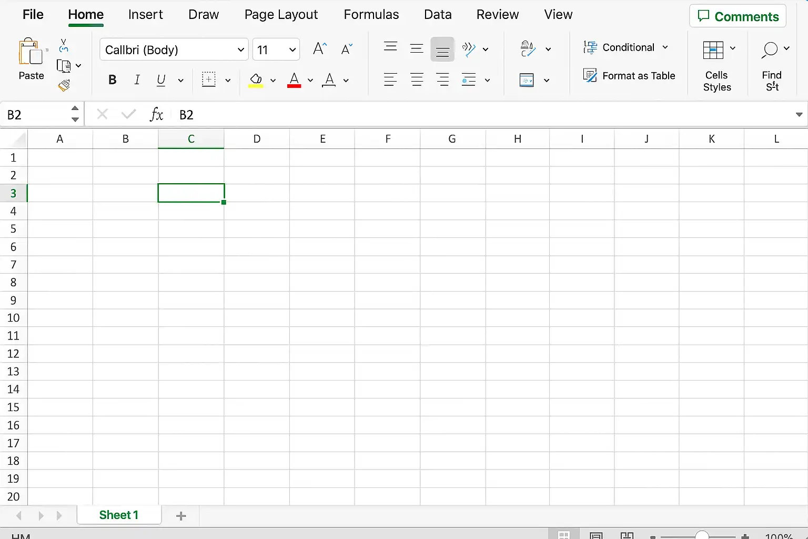
Task: Apply the red font color
Action: point(294,81)
